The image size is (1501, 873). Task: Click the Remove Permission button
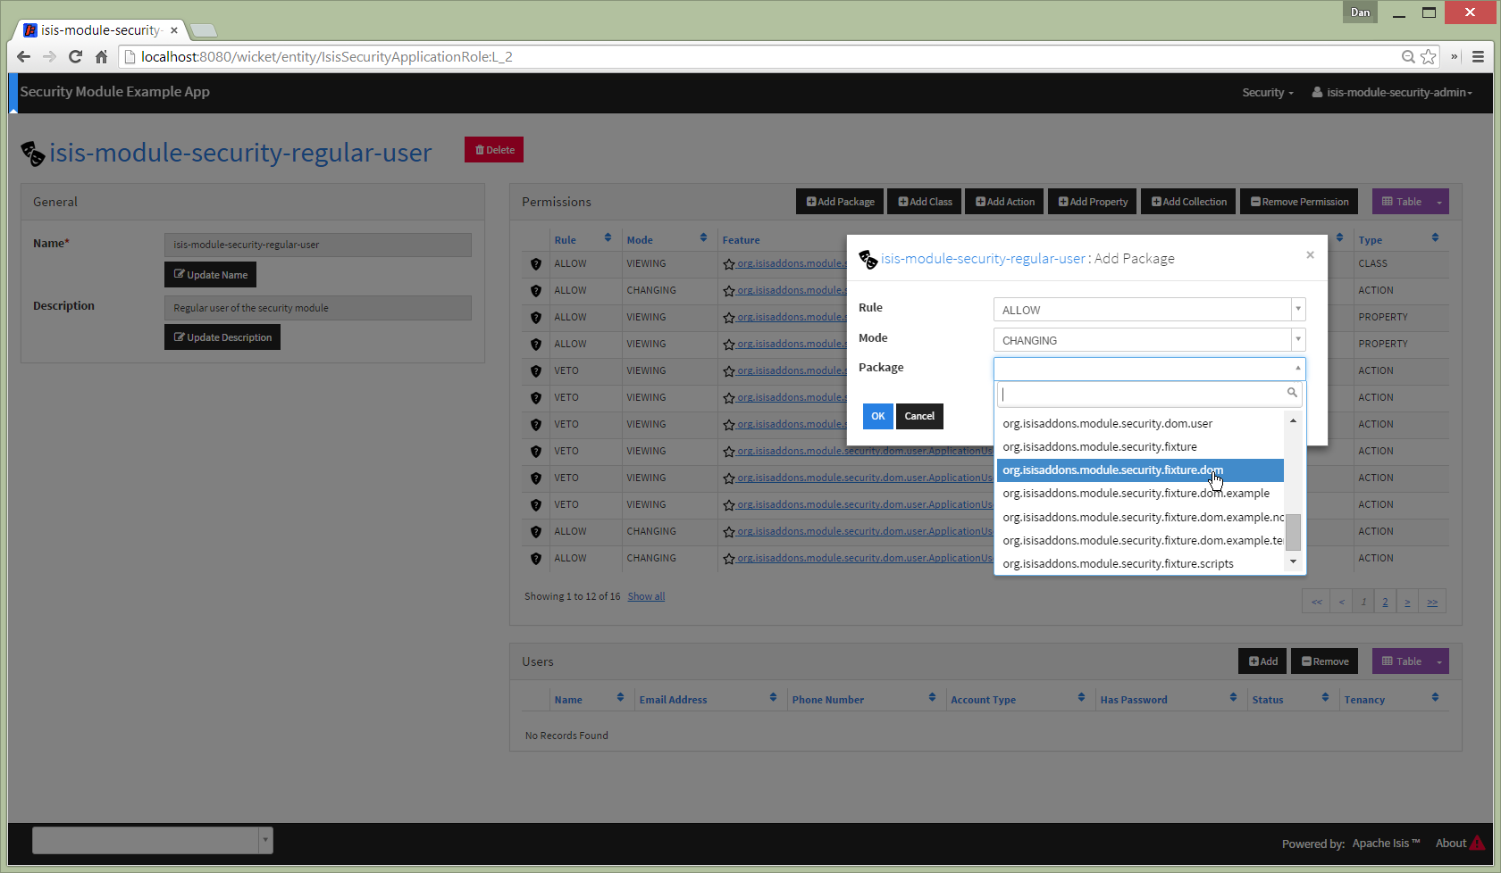point(1299,202)
